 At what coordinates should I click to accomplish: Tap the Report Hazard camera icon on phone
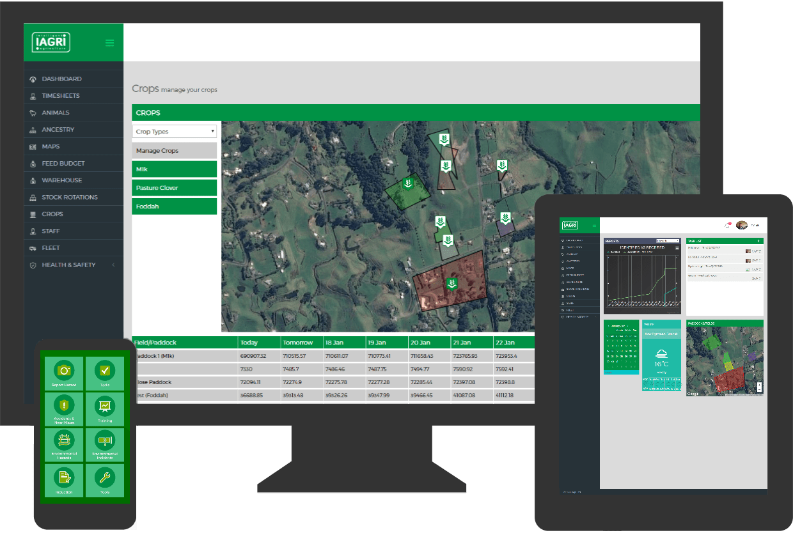click(x=64, y=370)
